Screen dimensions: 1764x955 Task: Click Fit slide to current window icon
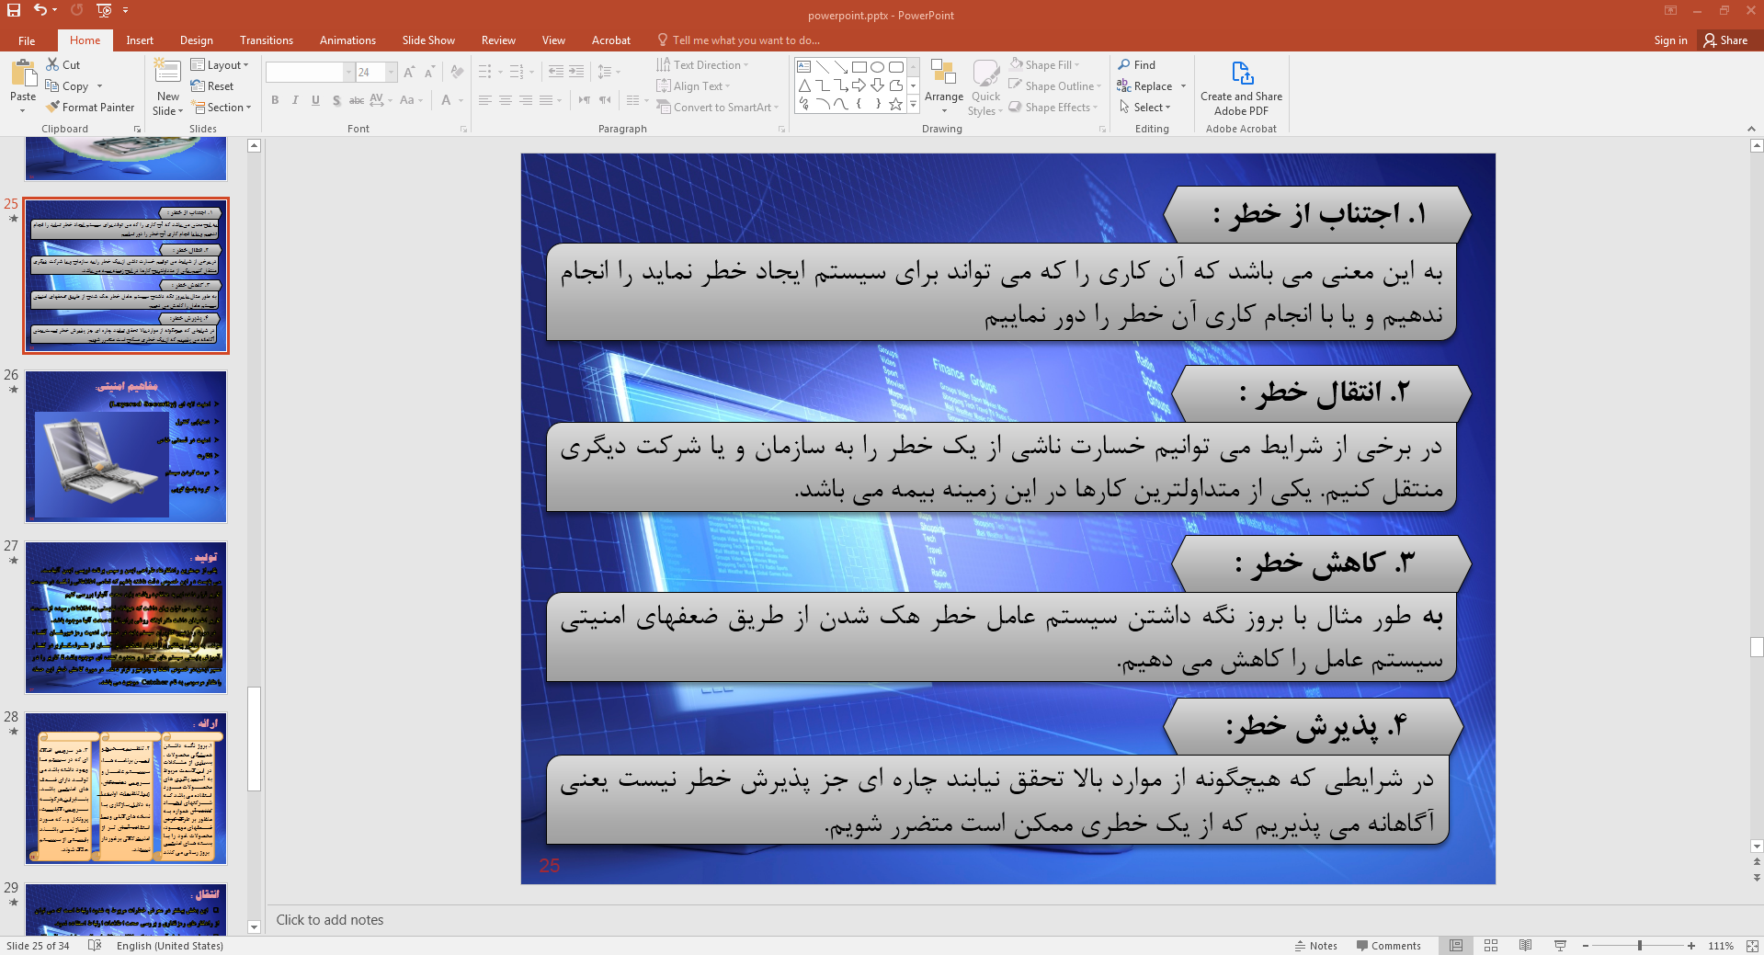point(1752,946)
